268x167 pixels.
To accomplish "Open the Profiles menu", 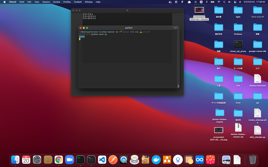I will point(67,2).
